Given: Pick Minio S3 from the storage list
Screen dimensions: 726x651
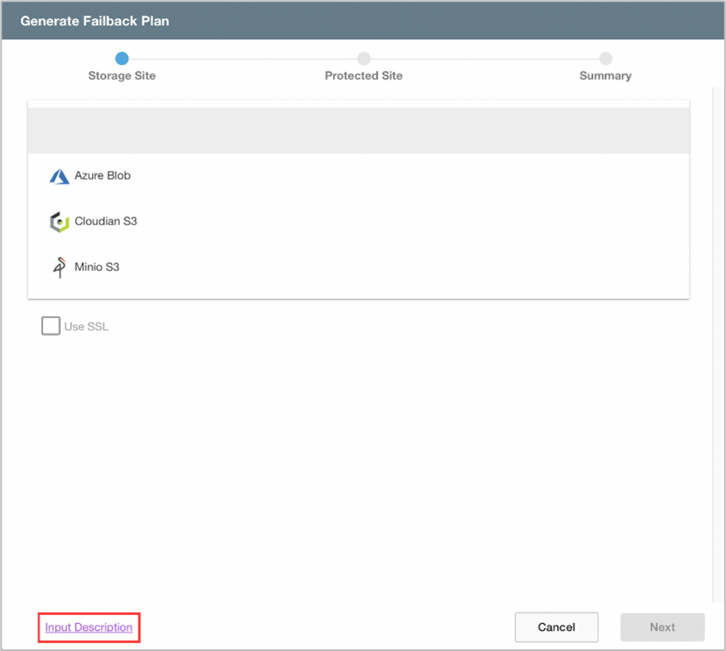Looking at the screenshot, I should pyautogui.click(x=96, y=267).
